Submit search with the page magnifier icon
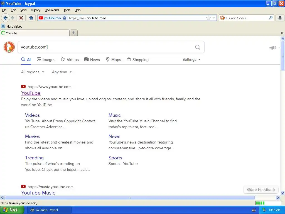285x214 pixels. coord(198,47)
